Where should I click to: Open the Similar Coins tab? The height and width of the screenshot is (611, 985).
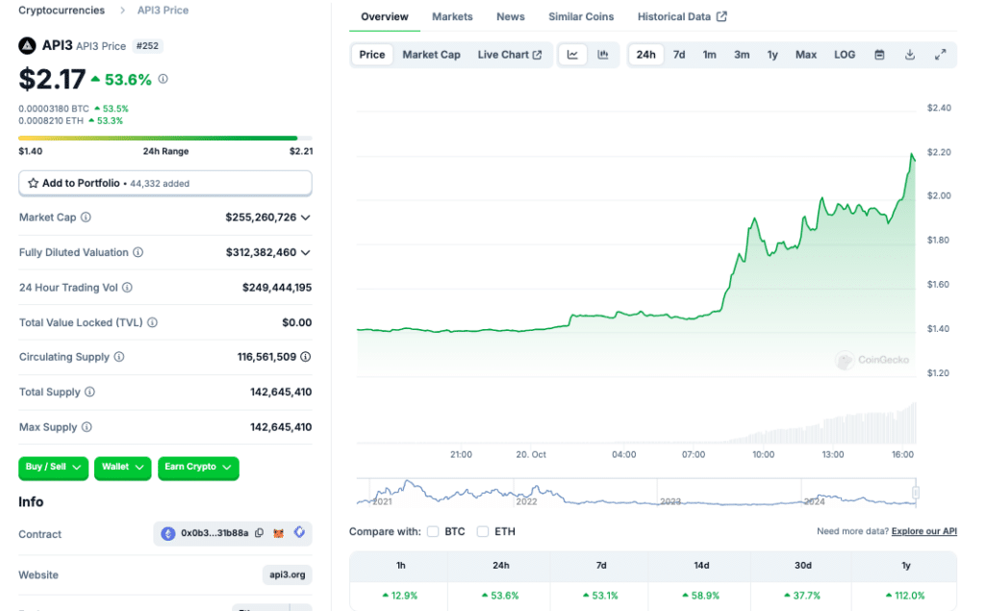[581, 16]
